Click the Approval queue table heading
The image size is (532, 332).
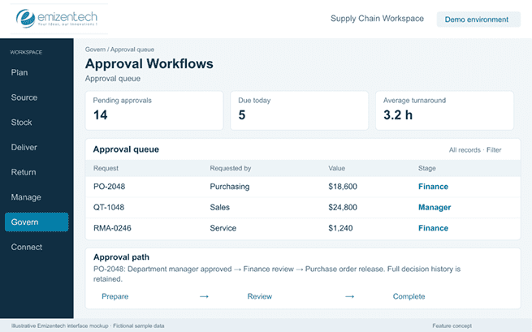[x=126, y=149]
